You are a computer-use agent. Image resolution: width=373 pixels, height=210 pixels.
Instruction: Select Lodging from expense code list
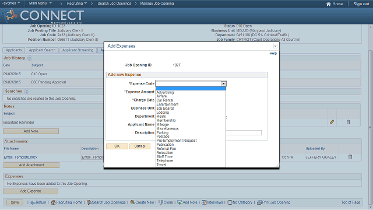click(163, 113)
